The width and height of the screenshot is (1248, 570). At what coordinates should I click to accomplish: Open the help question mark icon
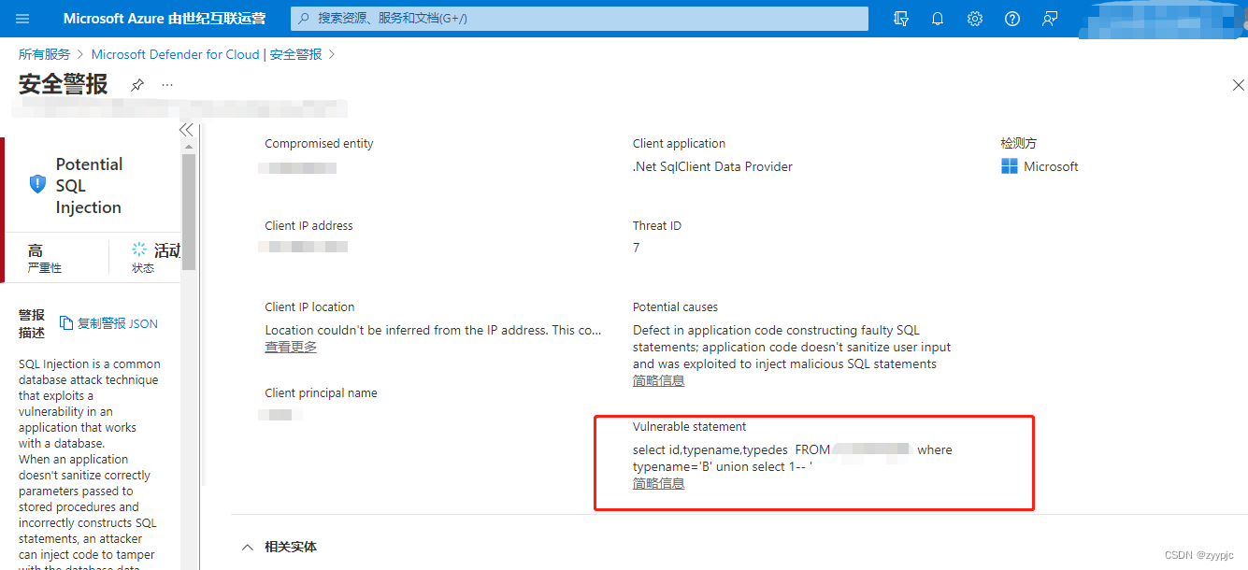[x=1012, y=19]
